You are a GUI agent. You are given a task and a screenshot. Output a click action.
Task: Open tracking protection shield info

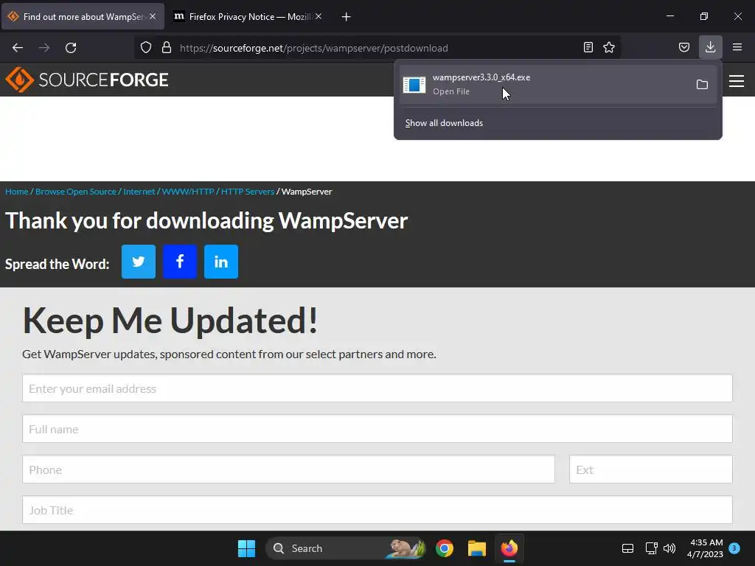tap(146, 47)
